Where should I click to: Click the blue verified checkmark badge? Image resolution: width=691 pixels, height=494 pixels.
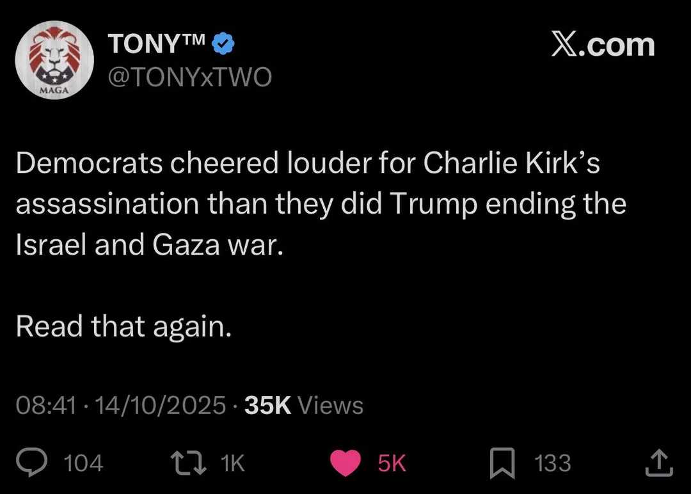pyautogui.click(x=223, y=45)
